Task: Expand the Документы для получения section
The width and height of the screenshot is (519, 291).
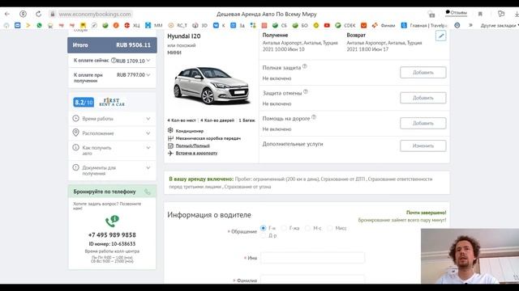Action: (112, 171)
